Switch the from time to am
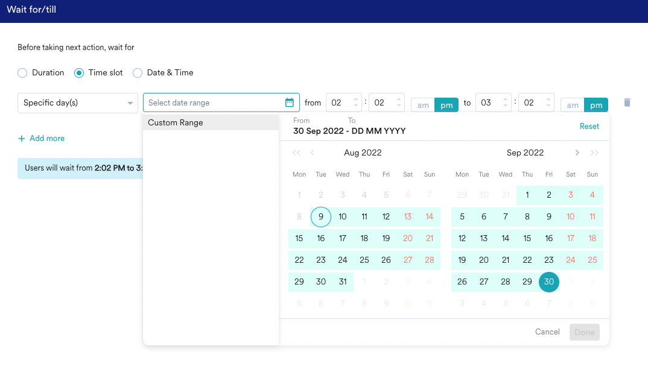The image size is (648, 390). 423,105
